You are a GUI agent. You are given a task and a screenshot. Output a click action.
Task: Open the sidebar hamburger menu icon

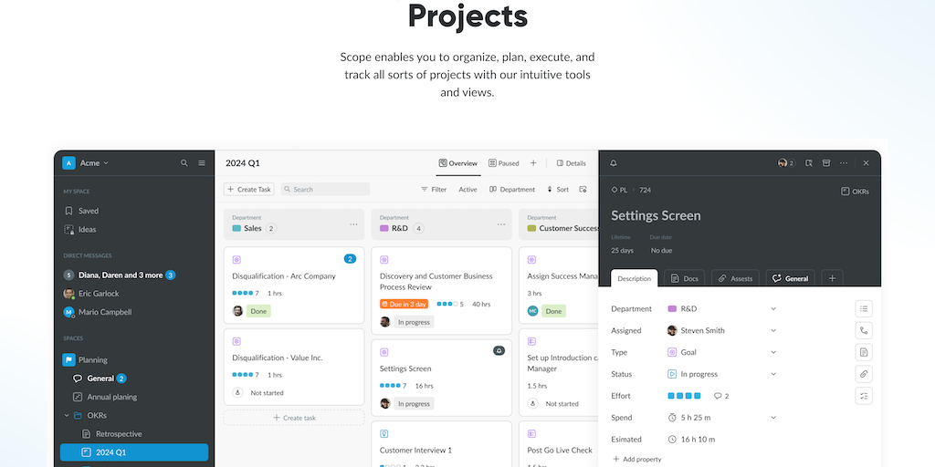[201, 163]
